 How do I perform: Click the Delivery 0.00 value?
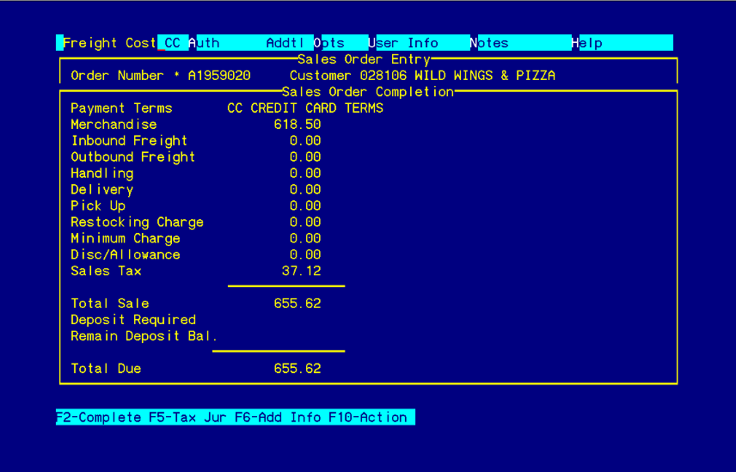coord(305,189)
